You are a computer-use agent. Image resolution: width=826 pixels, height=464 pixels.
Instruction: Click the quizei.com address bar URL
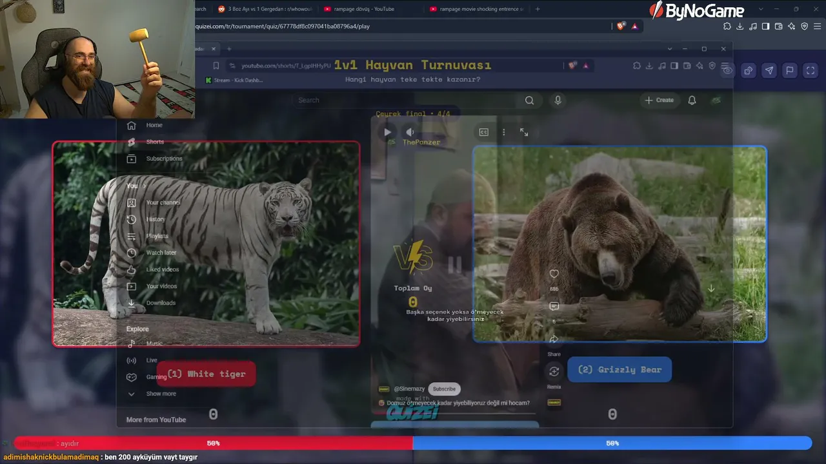click(x=283, y=26)
